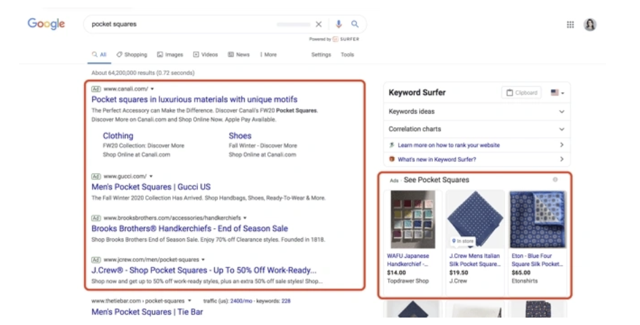Click the Topdrawer Shop seller name
Image resolution: width=640 pixels, height=325 pixels.
(x=407, y=281)
